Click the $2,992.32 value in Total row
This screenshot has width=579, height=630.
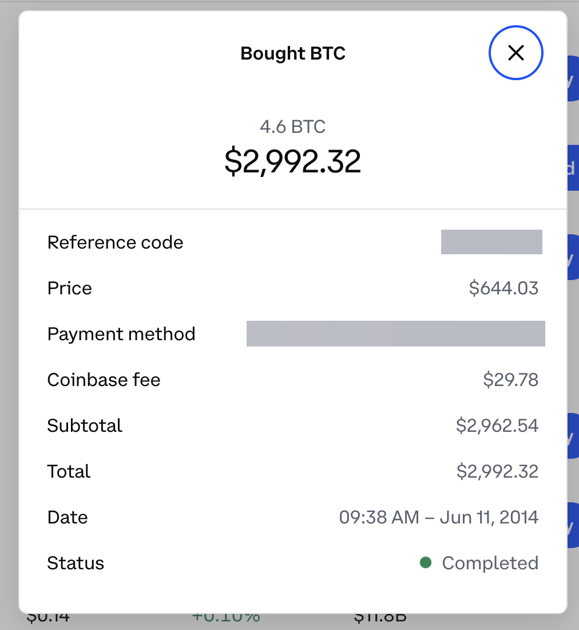click(x=497, y=471)
